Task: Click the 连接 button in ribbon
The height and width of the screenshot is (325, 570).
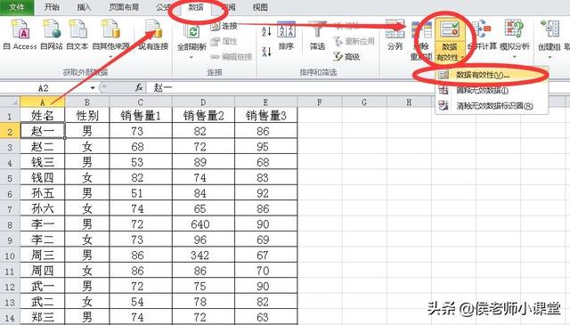Action: pos(224,26)
